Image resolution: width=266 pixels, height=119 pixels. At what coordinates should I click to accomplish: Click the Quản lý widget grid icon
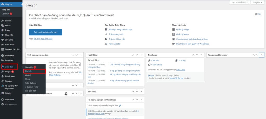(173, 30)
